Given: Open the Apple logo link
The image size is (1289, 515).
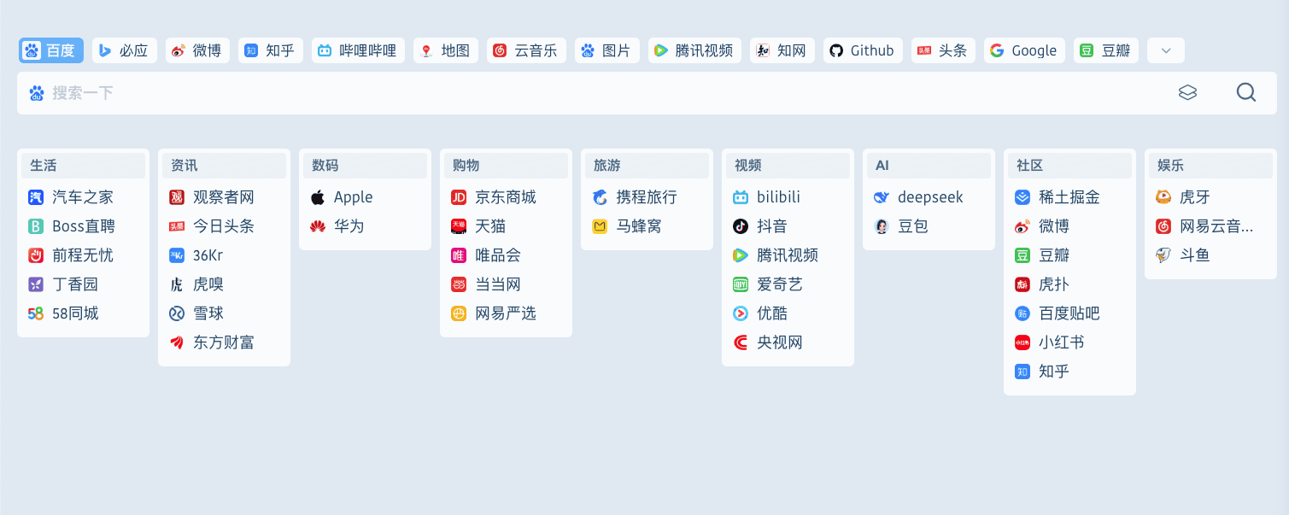Looking at the screenshot, I should (x=318, y=197).
